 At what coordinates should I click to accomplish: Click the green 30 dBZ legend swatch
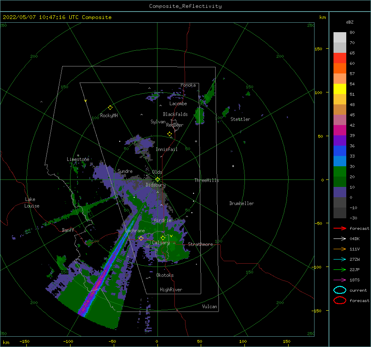point(340,172)
